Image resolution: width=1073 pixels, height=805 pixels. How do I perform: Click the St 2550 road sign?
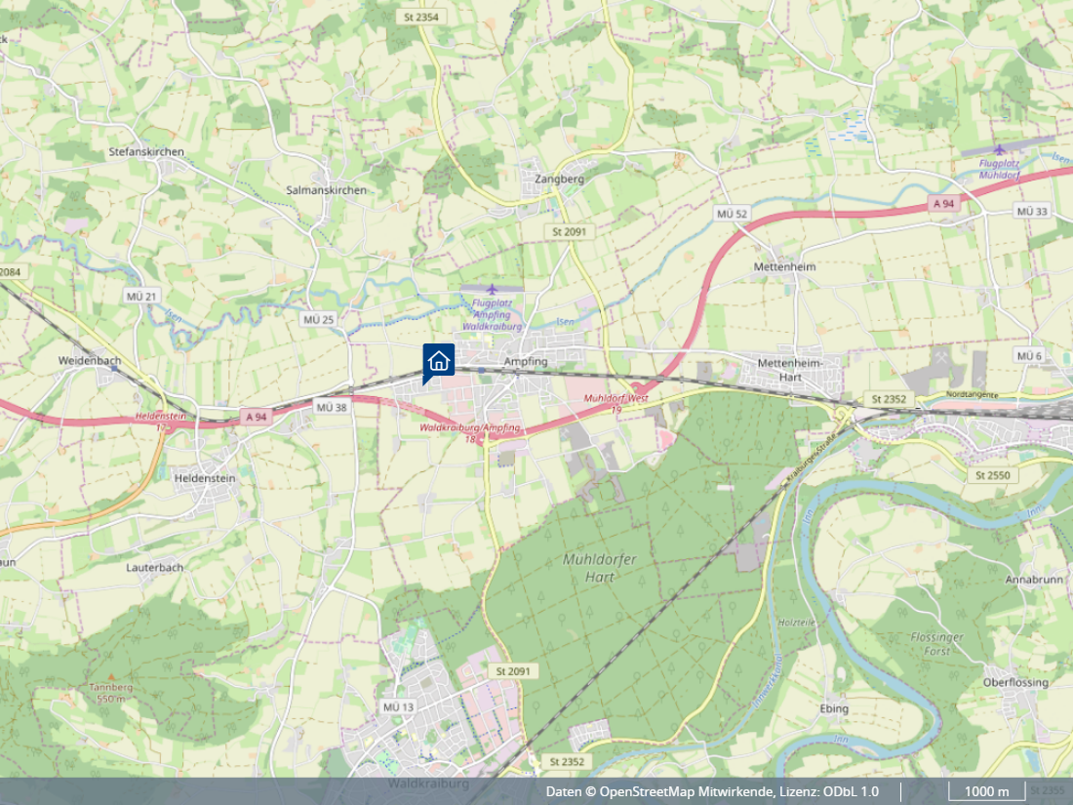(992, 475)
